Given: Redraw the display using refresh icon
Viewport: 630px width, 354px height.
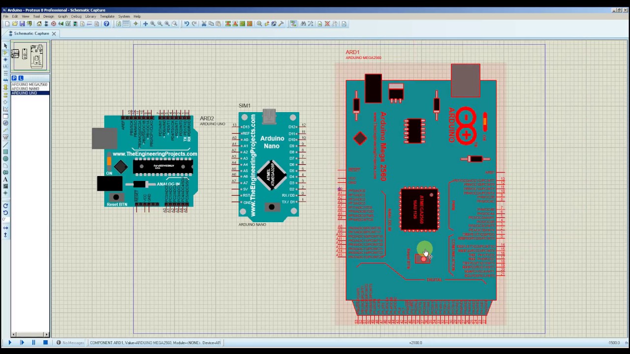Looking at the screenshot, I should click(119, 24).
